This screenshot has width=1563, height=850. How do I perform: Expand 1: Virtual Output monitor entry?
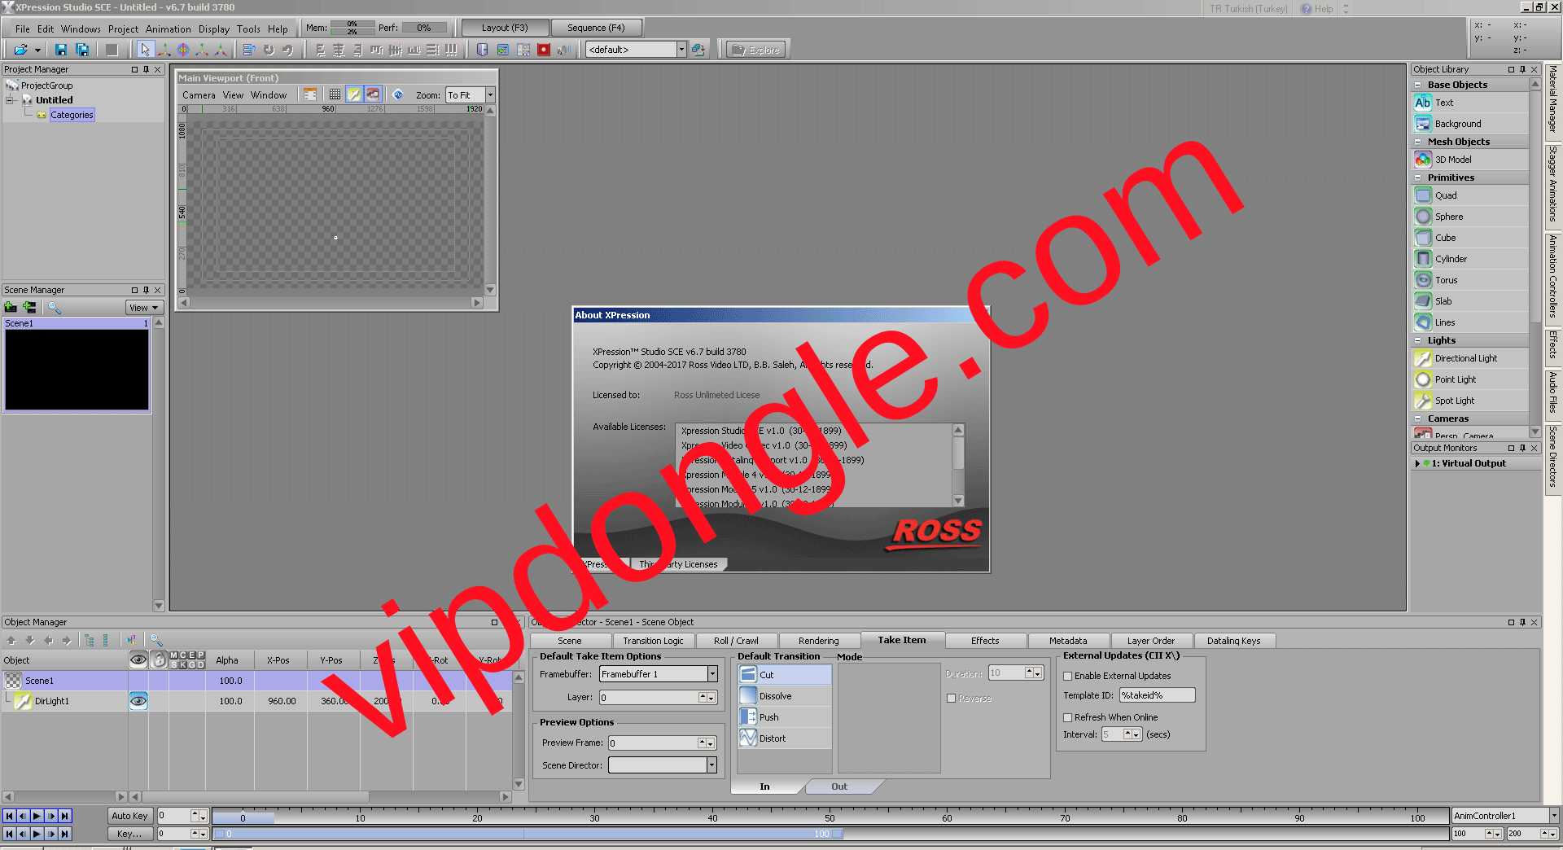[x=1418, y=463]
